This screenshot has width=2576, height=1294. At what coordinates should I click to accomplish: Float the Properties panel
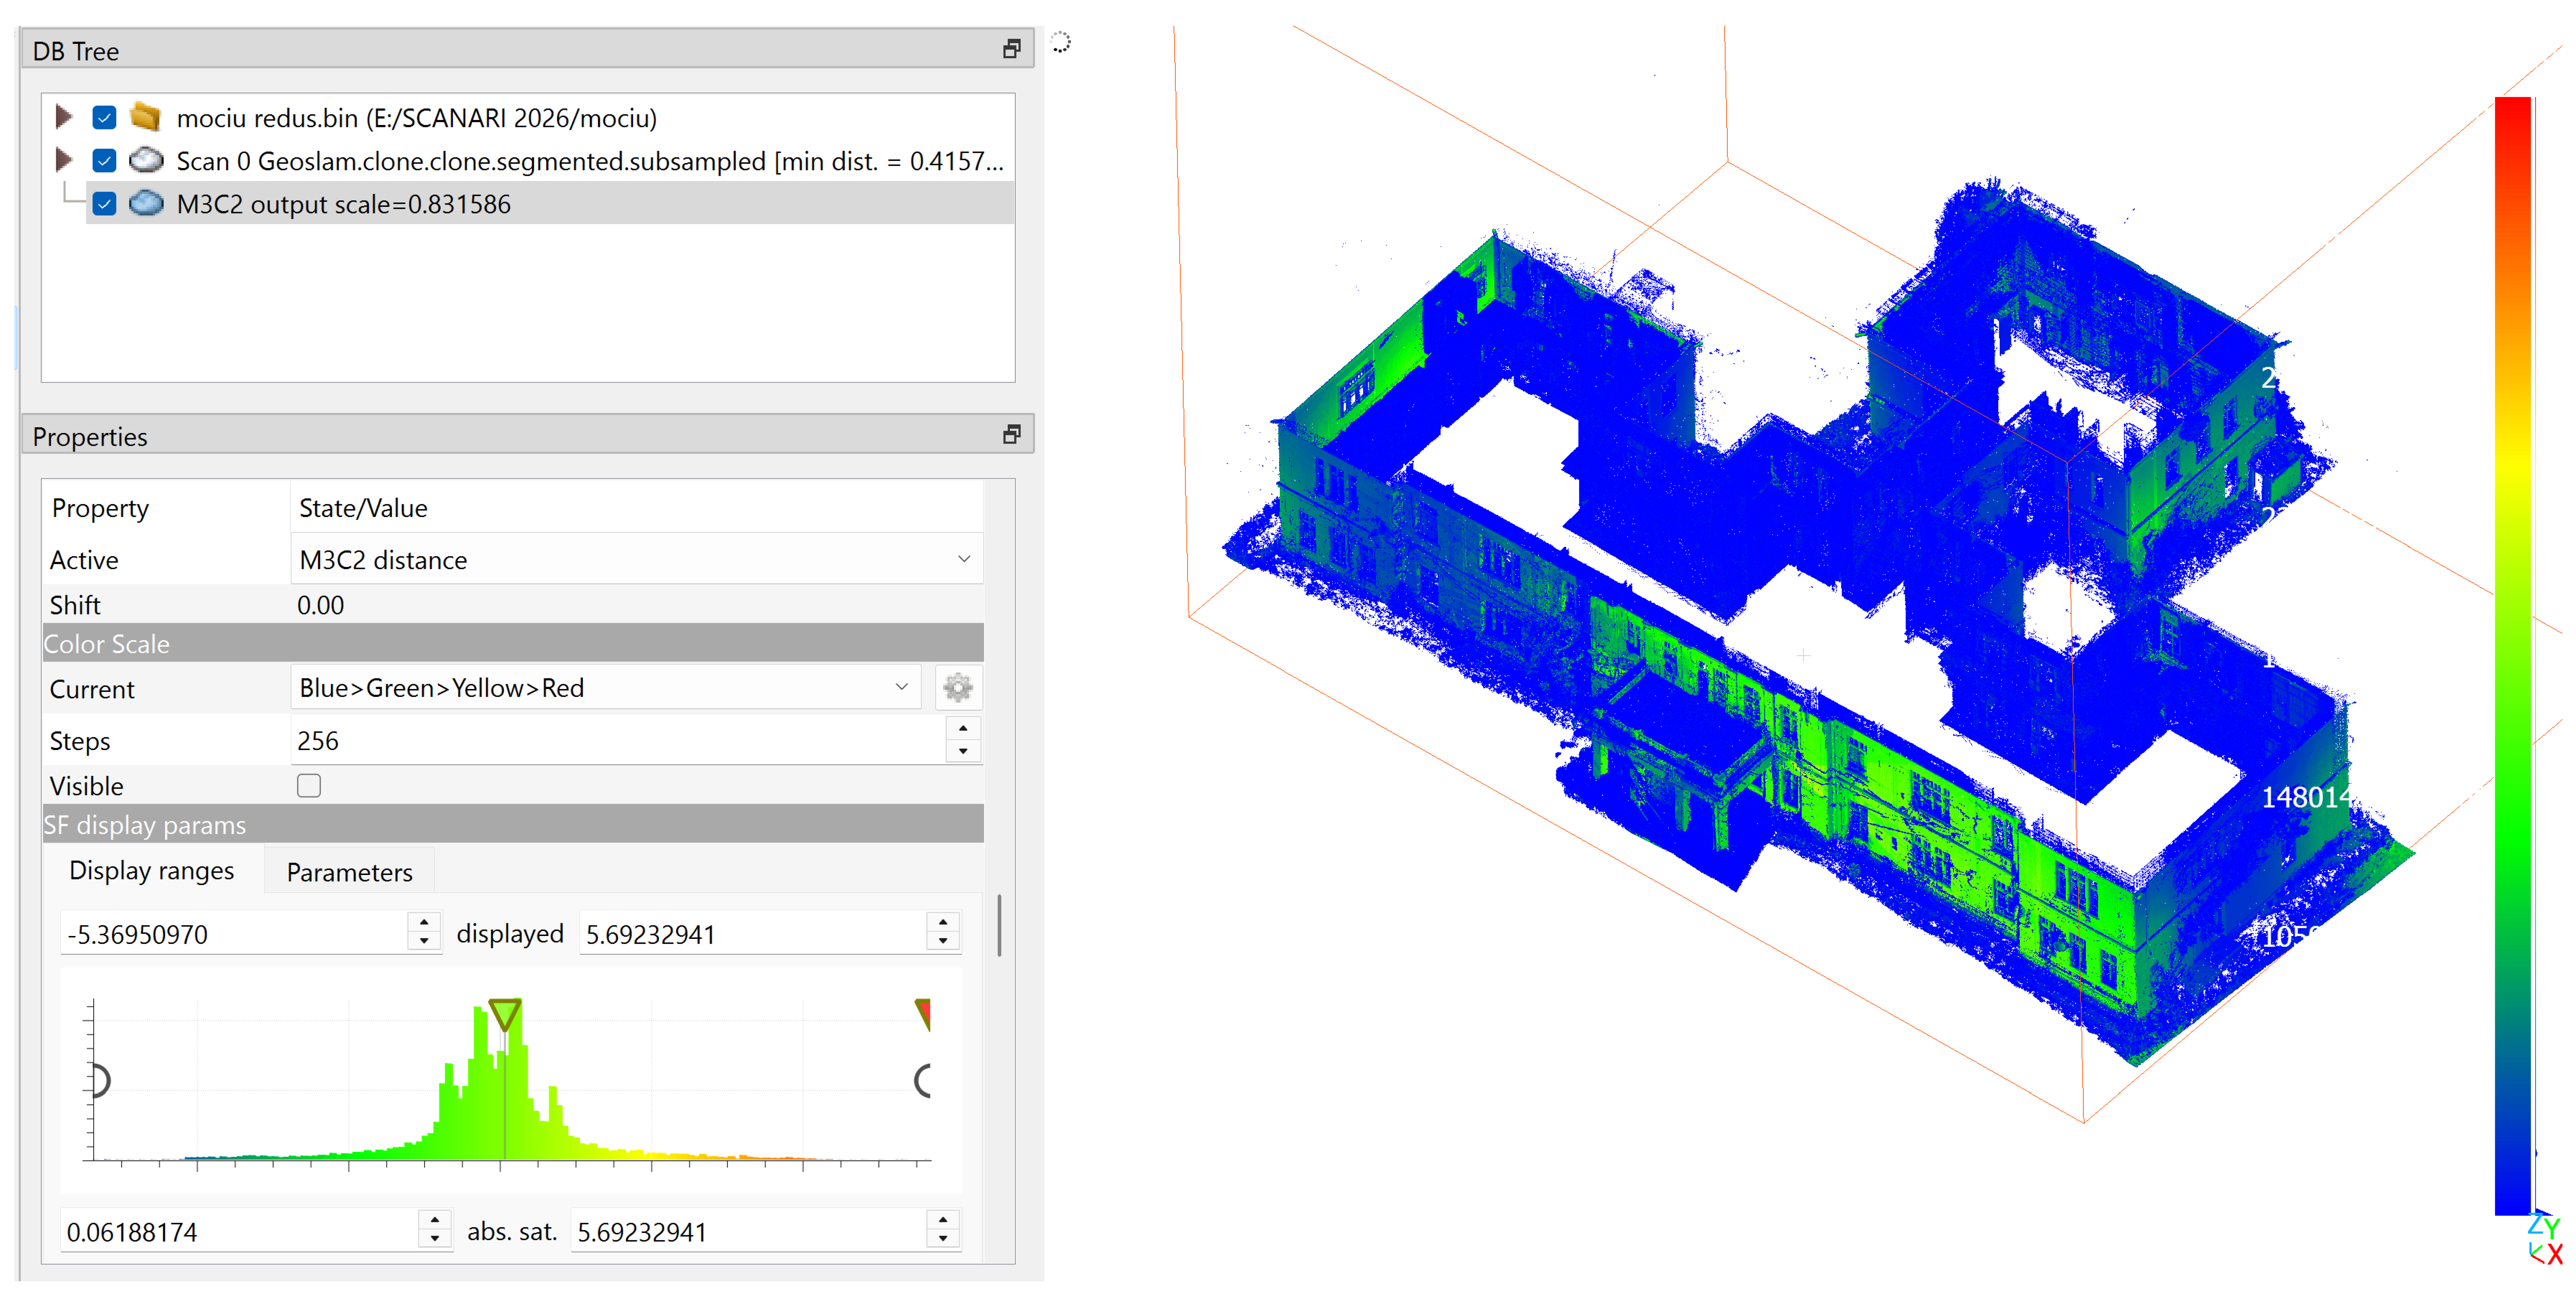pos(1011,434)
